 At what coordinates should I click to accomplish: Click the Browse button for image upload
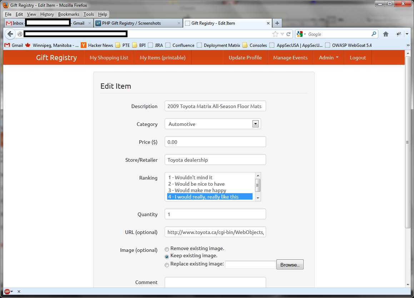coord(290,264)
